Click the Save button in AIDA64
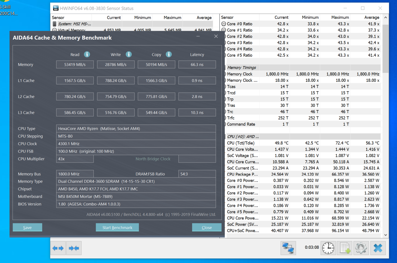Viewport: 397px width, 263px height. click(27, 227)
